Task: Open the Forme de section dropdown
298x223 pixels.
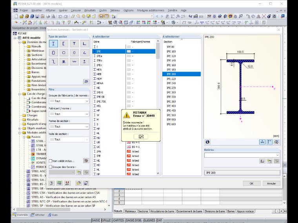Action: (69, 126)
